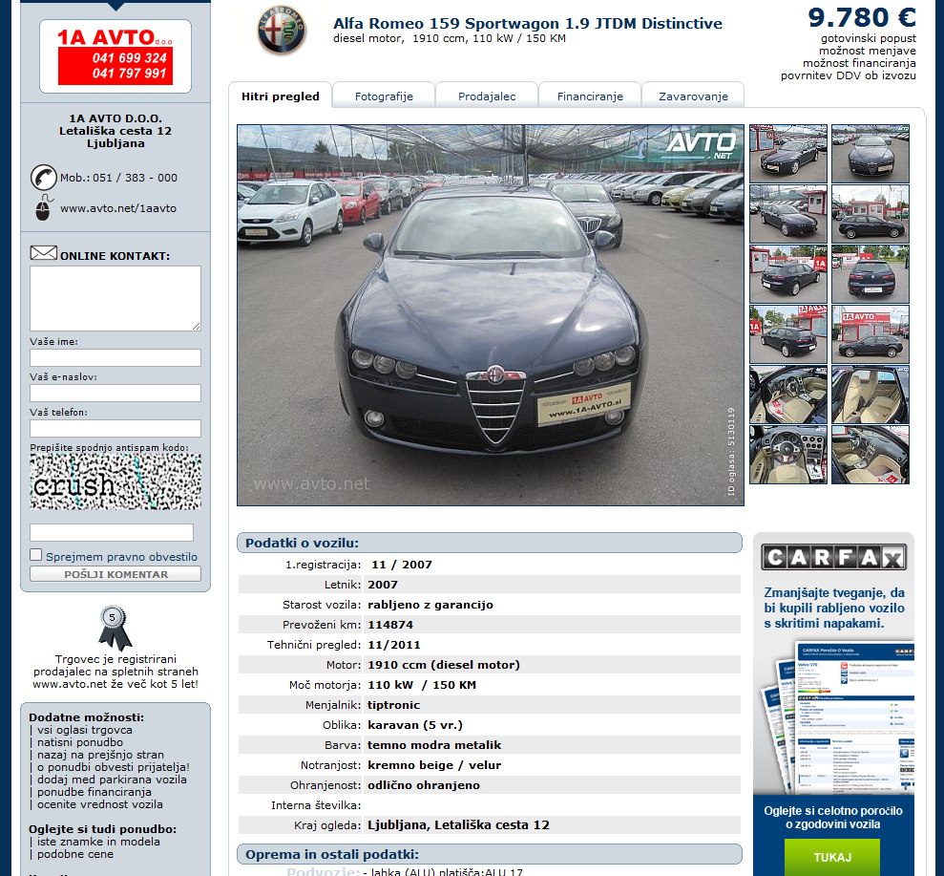Image resolution: width=944 pixels, height=876 pixels.
Task: Open the www.avto.net/1aavto link
Action: coord(118,208)
